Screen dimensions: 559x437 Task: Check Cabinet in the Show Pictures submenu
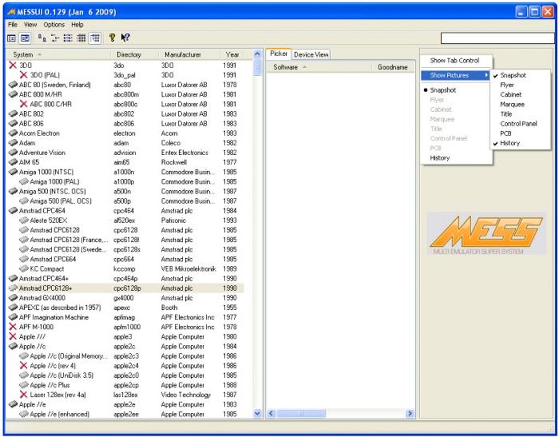pyautogui.click(x=521, y=94)
